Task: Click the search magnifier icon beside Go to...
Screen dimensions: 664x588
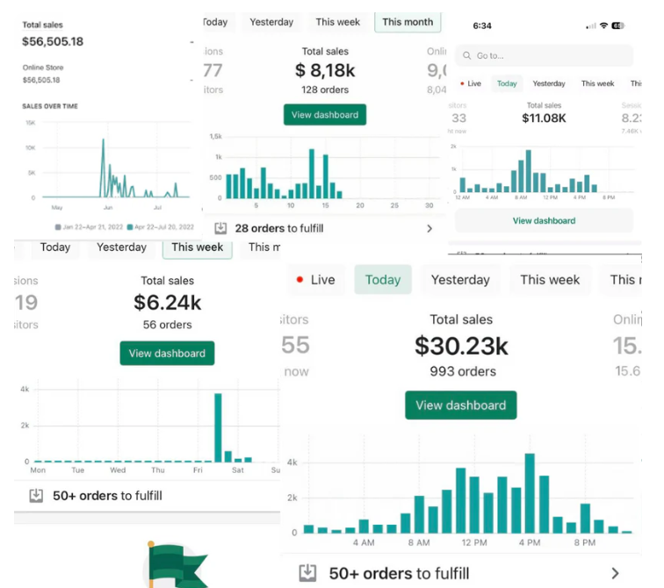Action: point(466,55)
